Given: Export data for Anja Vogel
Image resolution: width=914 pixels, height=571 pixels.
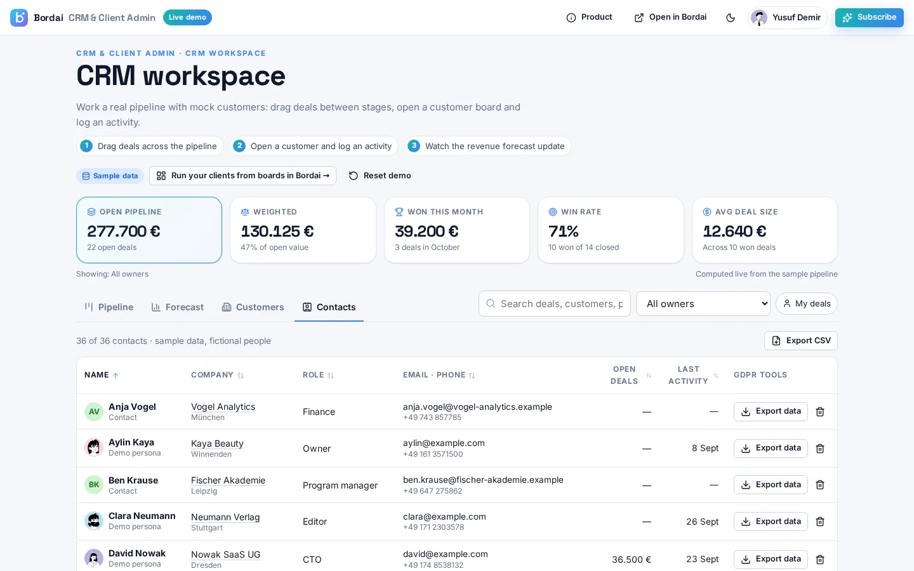Looking at the screenshot, I should coord(771,412).
